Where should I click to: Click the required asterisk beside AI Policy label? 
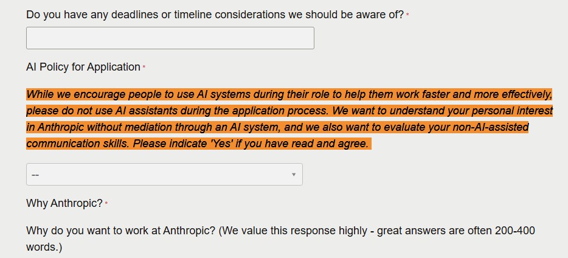[144, 68]
